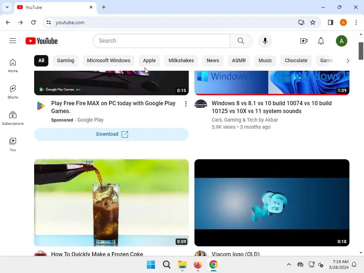Click the magnifier search button
The height and width of the screenshot is (273, 364).
pos(241,41)
